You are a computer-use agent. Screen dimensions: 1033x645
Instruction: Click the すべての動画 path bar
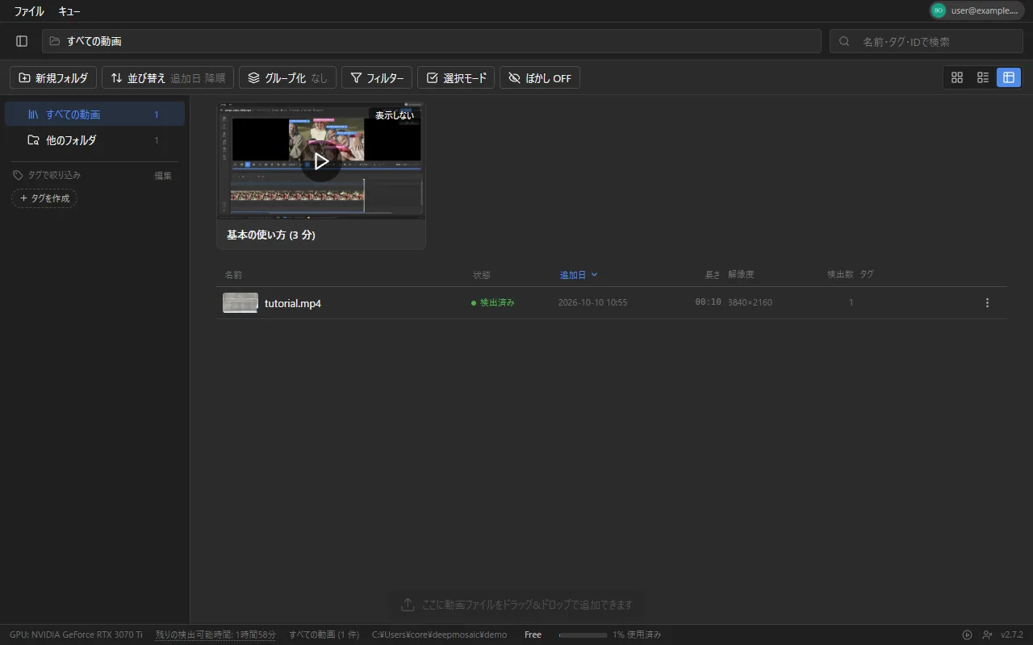pos(432,41)
